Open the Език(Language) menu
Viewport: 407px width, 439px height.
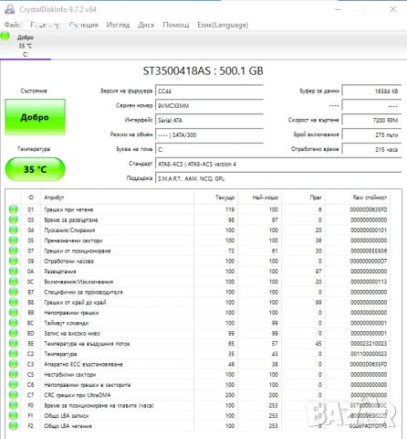pos(223,25)
